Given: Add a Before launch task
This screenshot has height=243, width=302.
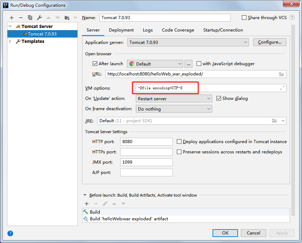Looking at the screenshot, I should 87,204.
